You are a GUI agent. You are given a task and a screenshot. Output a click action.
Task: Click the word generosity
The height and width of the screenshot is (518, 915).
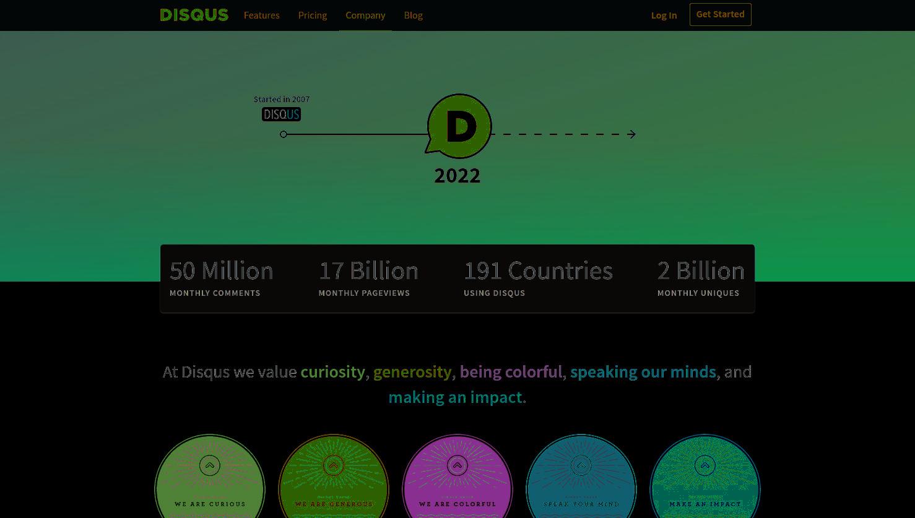point(412,371)
